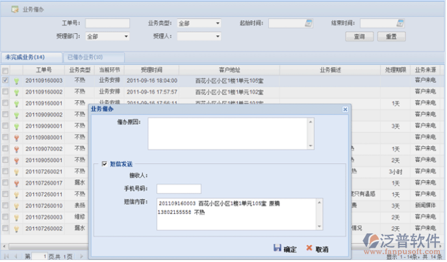Screen dimensions: 447x262
Task: Sort by 工单号 column header
Action: point(44,70)
